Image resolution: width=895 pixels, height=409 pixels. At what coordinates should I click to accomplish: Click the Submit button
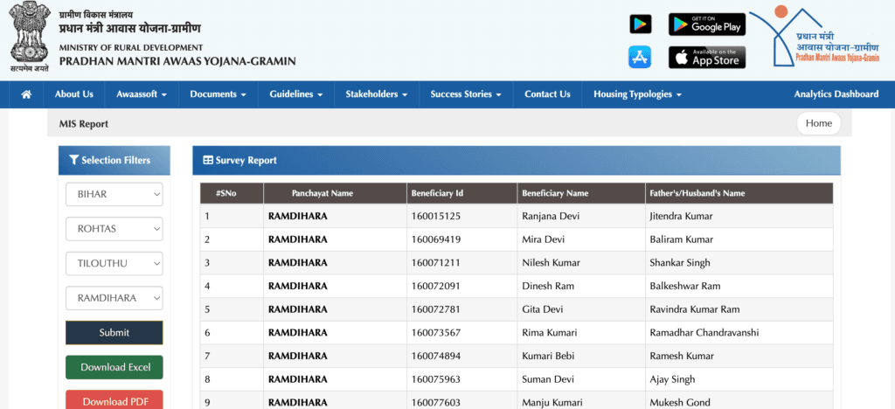click(x=114, y=333)
